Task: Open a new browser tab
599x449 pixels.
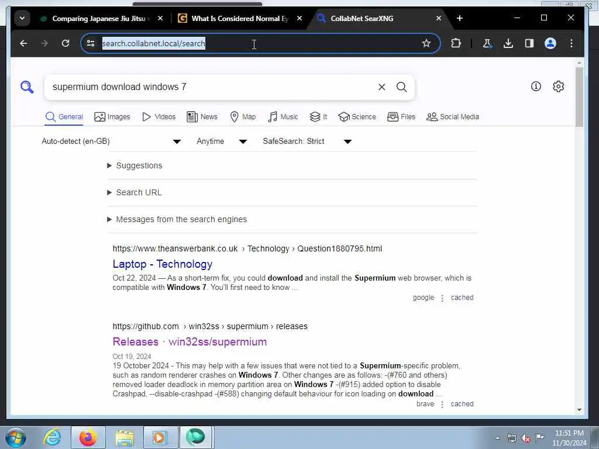Action: [460, 18]
